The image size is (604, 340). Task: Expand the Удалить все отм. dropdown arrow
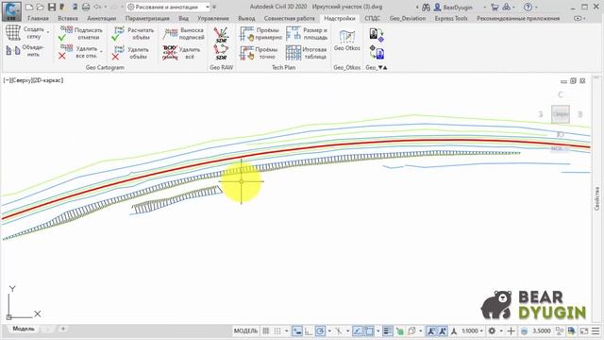click(101, 52)
